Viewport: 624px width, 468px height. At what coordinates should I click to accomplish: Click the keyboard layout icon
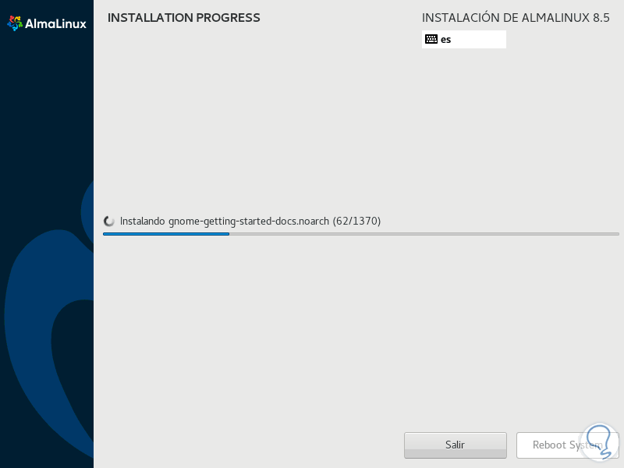(431, 39)
